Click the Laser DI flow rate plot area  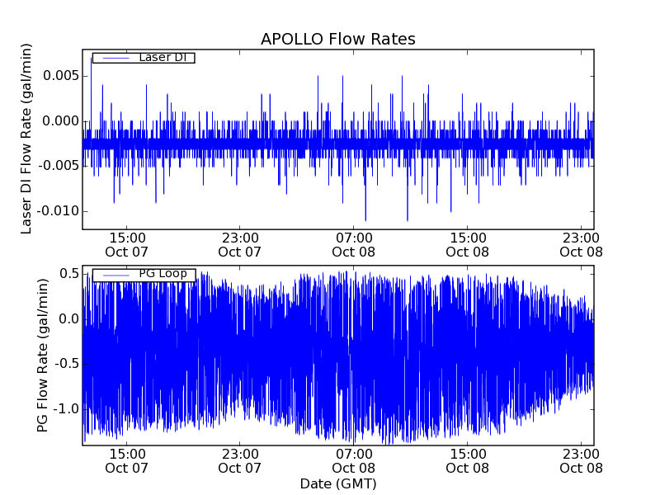point(338,139)
